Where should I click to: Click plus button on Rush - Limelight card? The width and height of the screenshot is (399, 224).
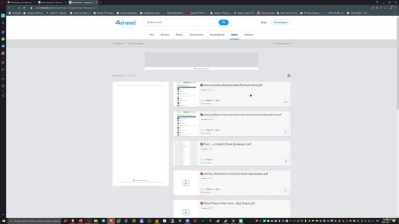[286, 161]
